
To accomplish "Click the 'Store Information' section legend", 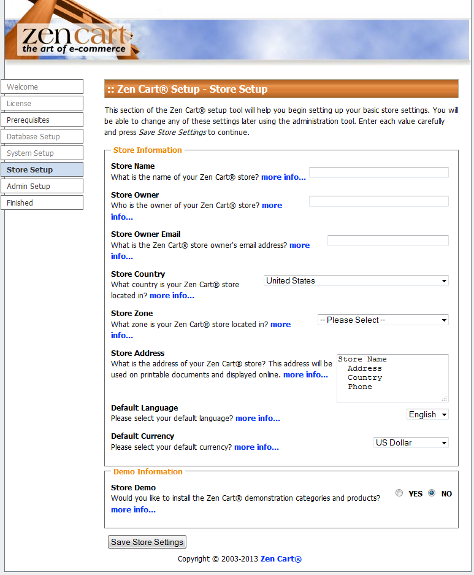I will 147,150.
